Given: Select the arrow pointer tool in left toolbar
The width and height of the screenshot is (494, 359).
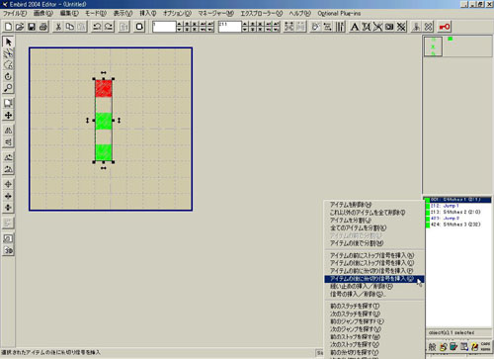Looking at the screenshot, I should click(x=8, y=42).
